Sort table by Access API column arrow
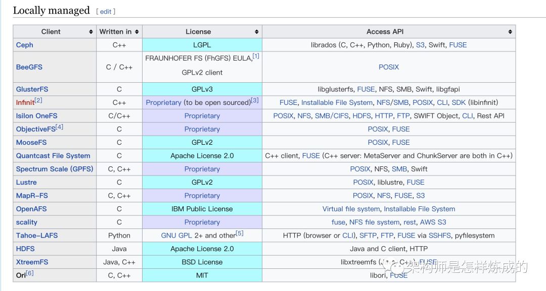The width and height of the screenshot is (546, 291). 510,32
